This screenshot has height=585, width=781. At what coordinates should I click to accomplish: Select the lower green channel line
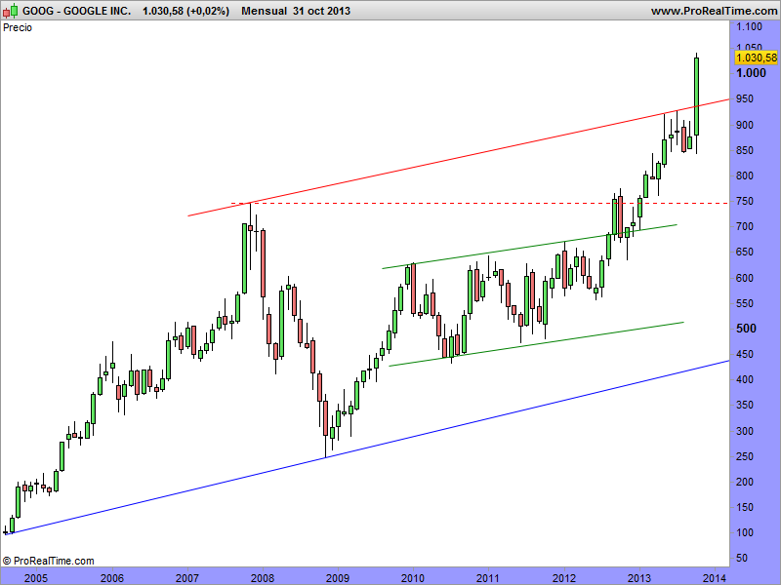tap(536, 344)
